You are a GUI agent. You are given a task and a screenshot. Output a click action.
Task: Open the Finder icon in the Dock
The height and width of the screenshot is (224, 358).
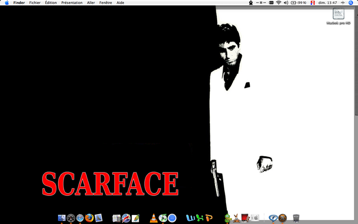62,218
